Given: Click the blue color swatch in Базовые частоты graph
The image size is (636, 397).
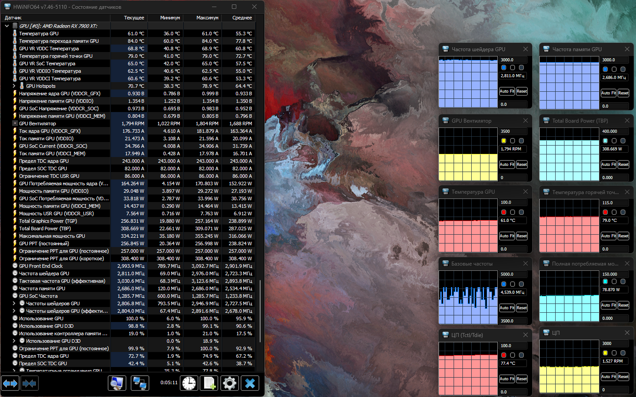Looking at the screenshot, I should pyautogui.click(x=504, y=284).
